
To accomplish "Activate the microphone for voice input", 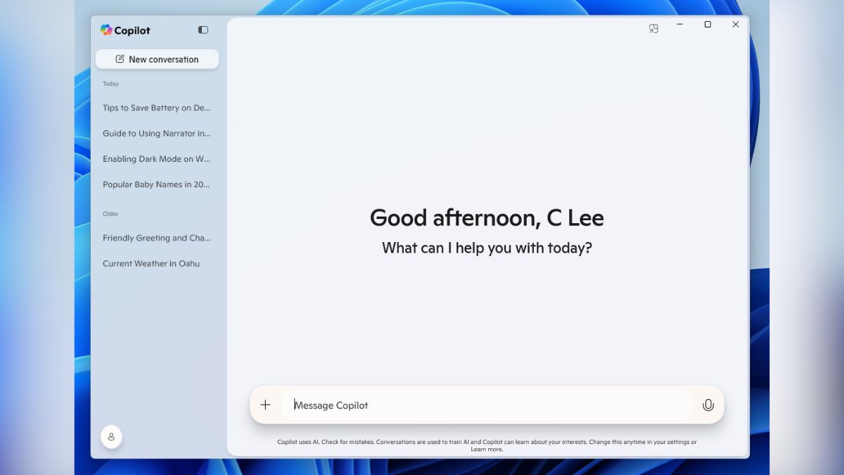I will point(708,405).
